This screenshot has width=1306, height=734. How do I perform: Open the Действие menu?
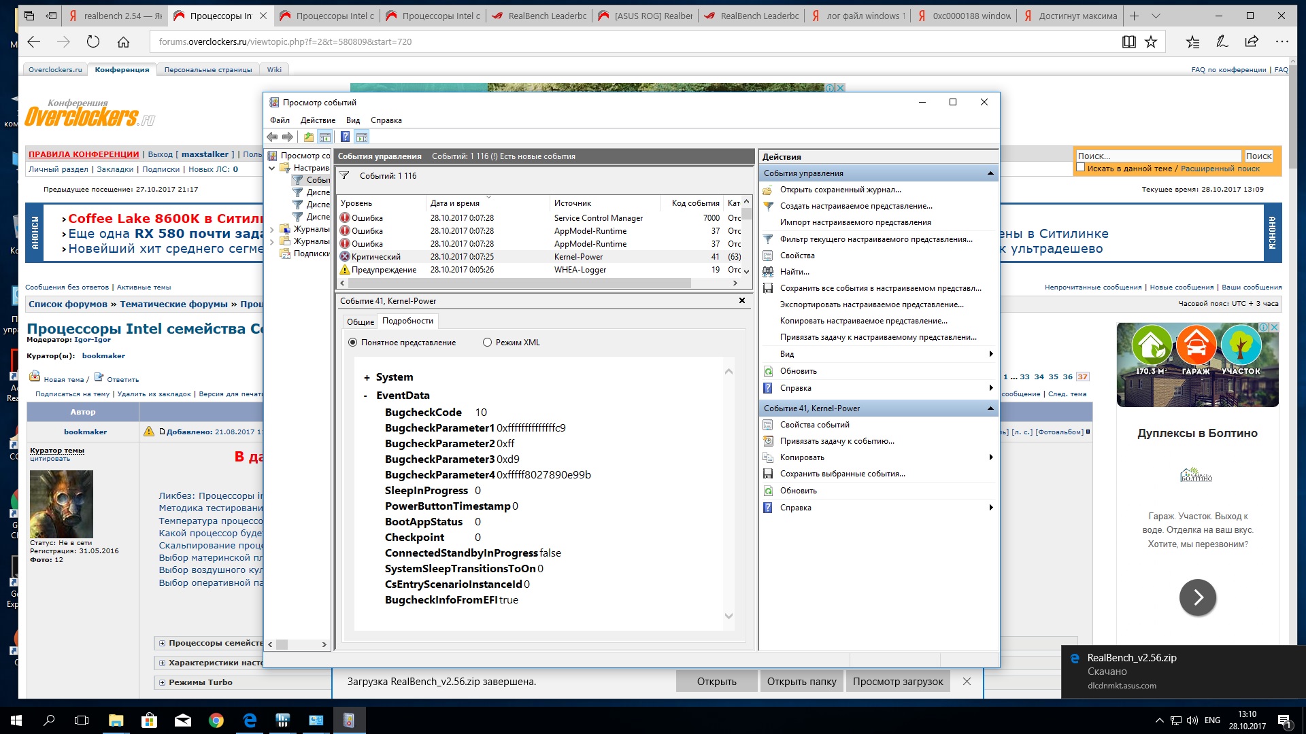[x=318, y=120]
